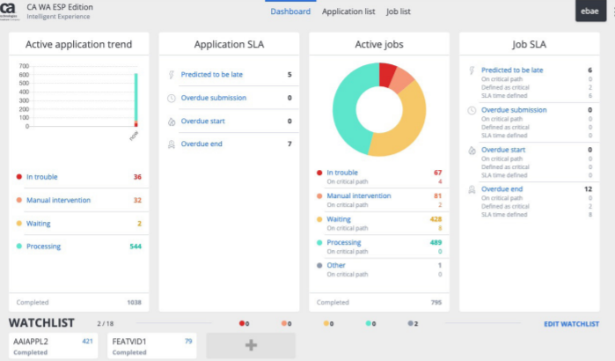Click the EDIT WATCHLIST link
The width and height of the screenshot is (615, 361).
pos(571,324)
